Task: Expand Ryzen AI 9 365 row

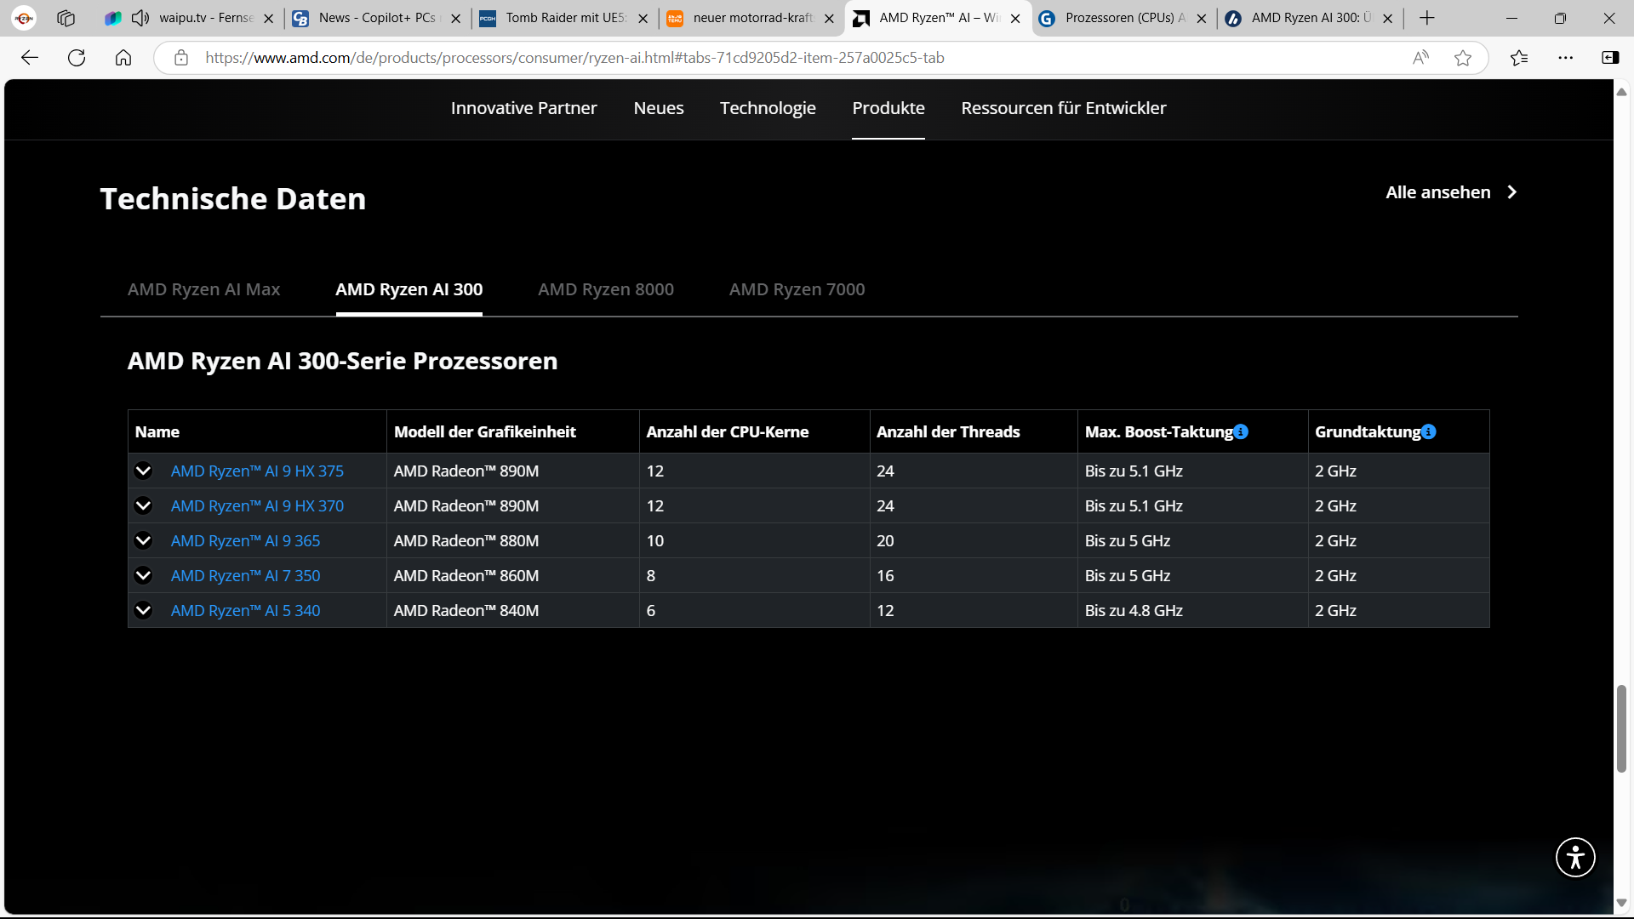Action: (x=143, y=540)
